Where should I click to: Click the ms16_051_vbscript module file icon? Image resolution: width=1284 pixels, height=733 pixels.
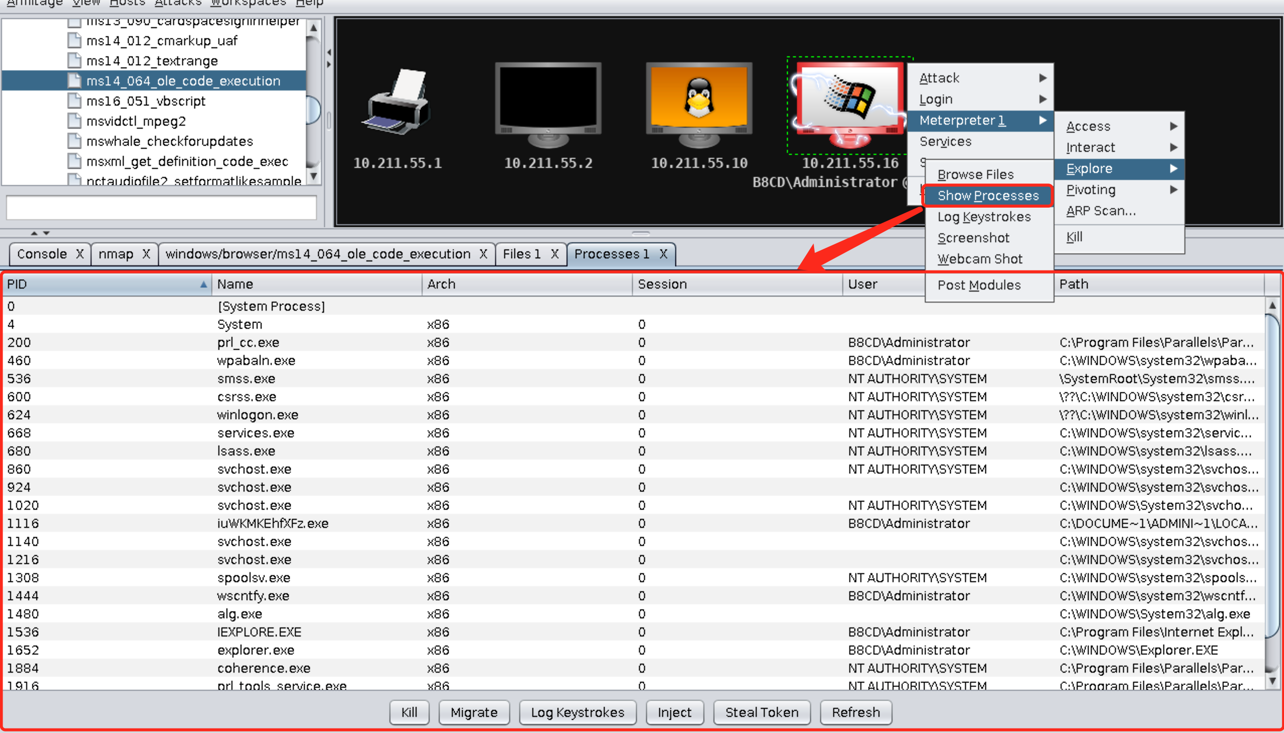74,101
